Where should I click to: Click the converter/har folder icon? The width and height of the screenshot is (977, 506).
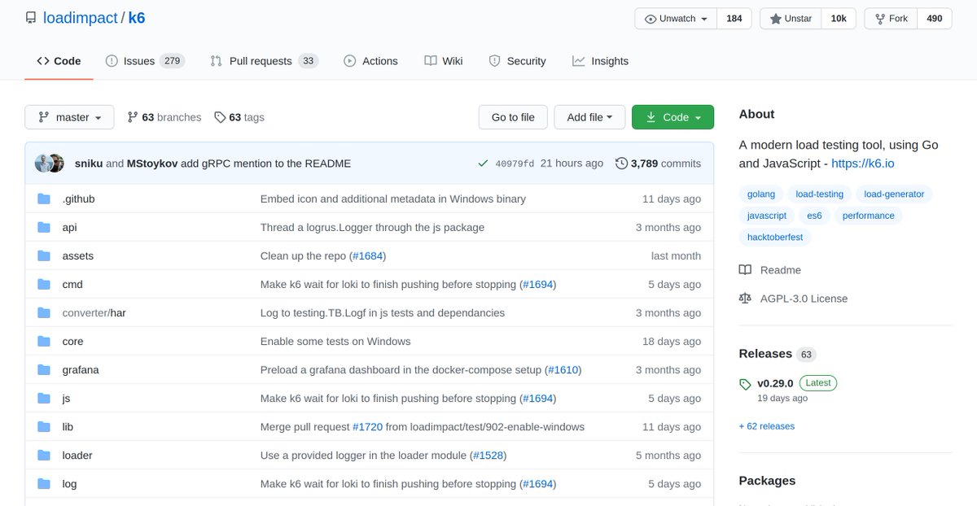(44, 312)
